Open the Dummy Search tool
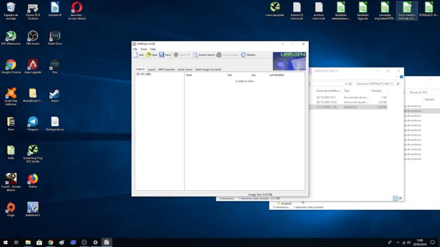440x247 pixels. coord(204,55)
